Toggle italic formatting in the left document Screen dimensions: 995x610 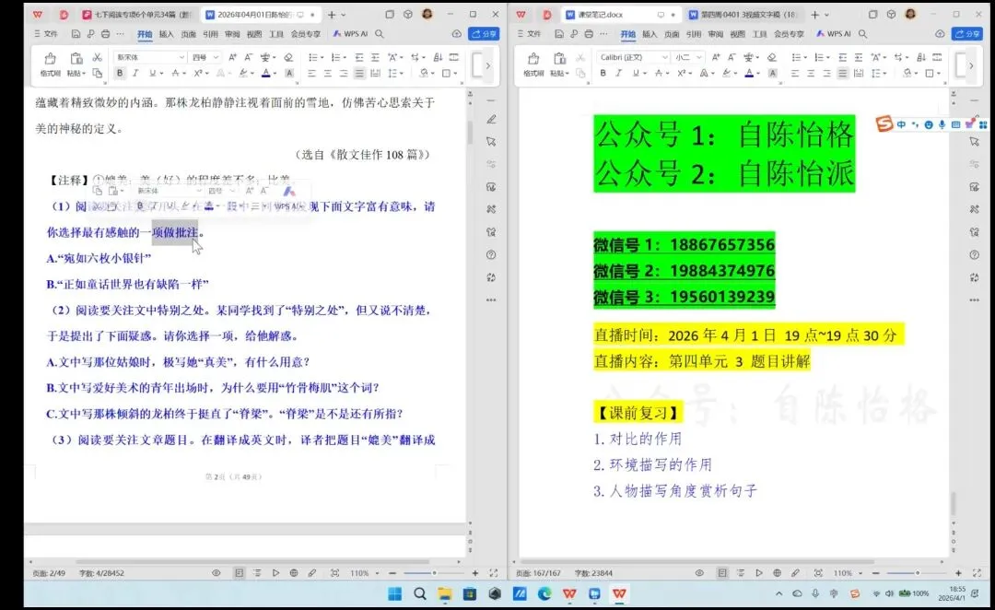[x=136, y=72]
